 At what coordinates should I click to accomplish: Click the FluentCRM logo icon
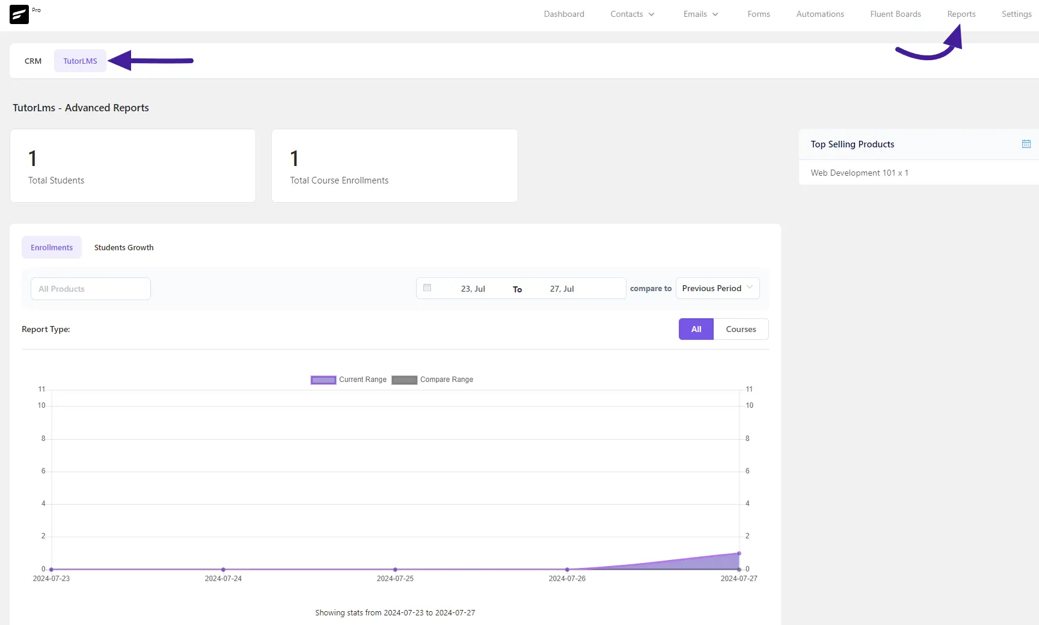(19, 14)
